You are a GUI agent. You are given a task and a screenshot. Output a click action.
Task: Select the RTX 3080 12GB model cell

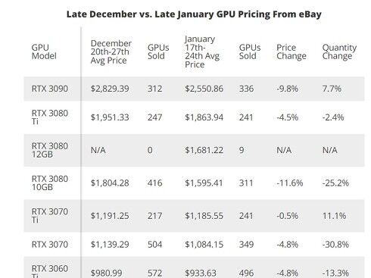pyautogui.click(x=50, y=150)
